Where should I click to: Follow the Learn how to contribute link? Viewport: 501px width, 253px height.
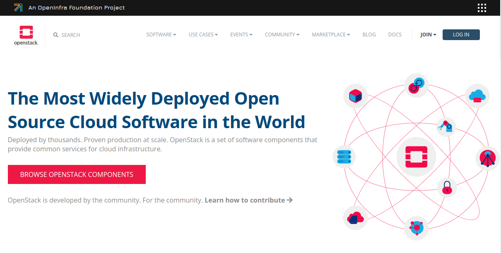249,200
